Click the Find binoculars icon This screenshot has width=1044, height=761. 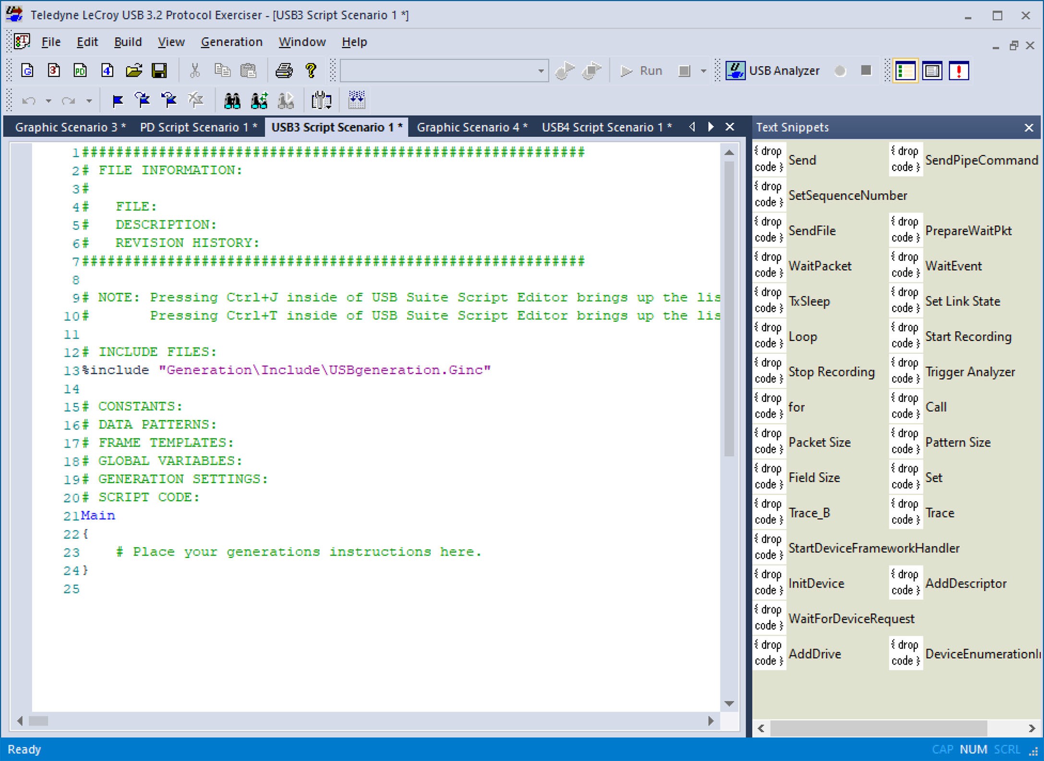(x=232, y=100)
